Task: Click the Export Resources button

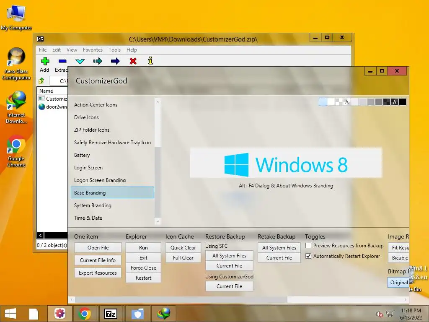Action: [x=98, y=273]
